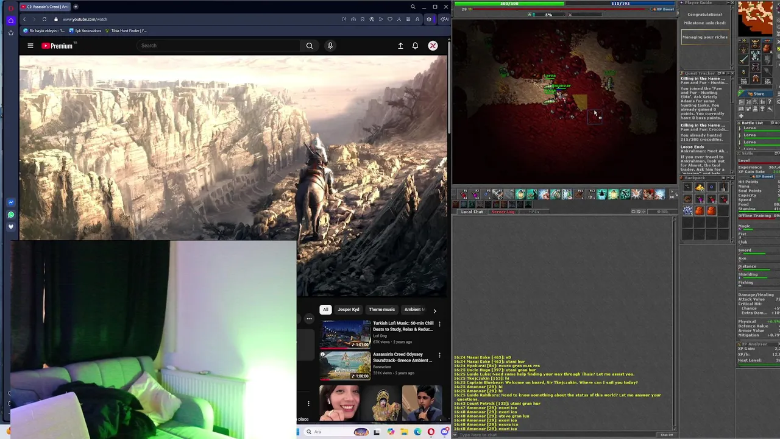Image resolution: width=780 pixels, height=439 pixels.
Task: Click the sword weapon equipment slot
Action: [743, 60]
